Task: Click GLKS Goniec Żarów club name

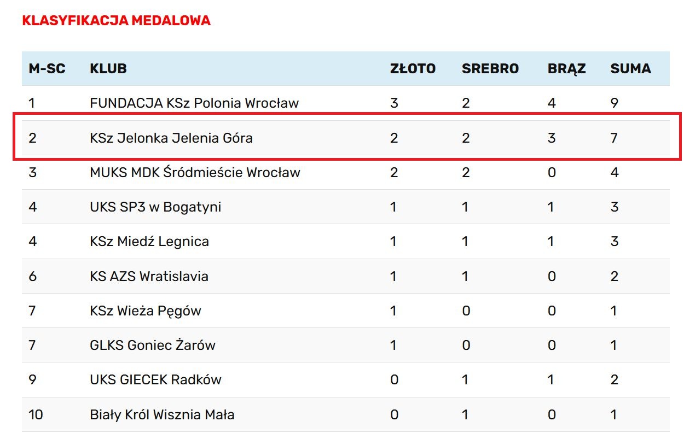Action: coord(153,346)
